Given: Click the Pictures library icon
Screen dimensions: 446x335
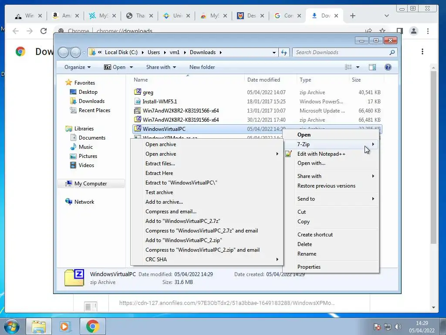Looking at the screenshot, I should click(x=73, y=156).
